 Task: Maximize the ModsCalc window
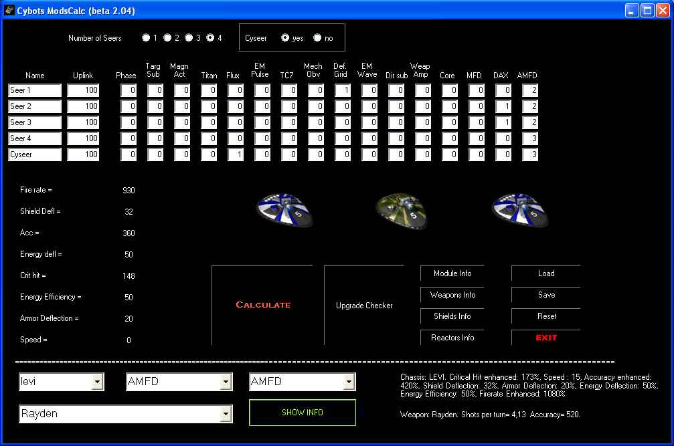647,10
